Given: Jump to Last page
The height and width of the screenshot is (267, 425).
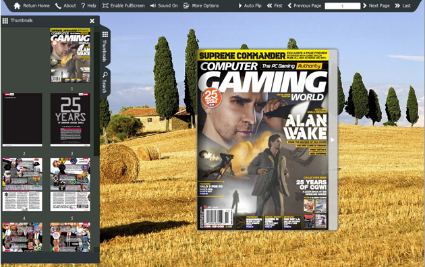Looking at the screenshot, I should click(x=403, y=5).
